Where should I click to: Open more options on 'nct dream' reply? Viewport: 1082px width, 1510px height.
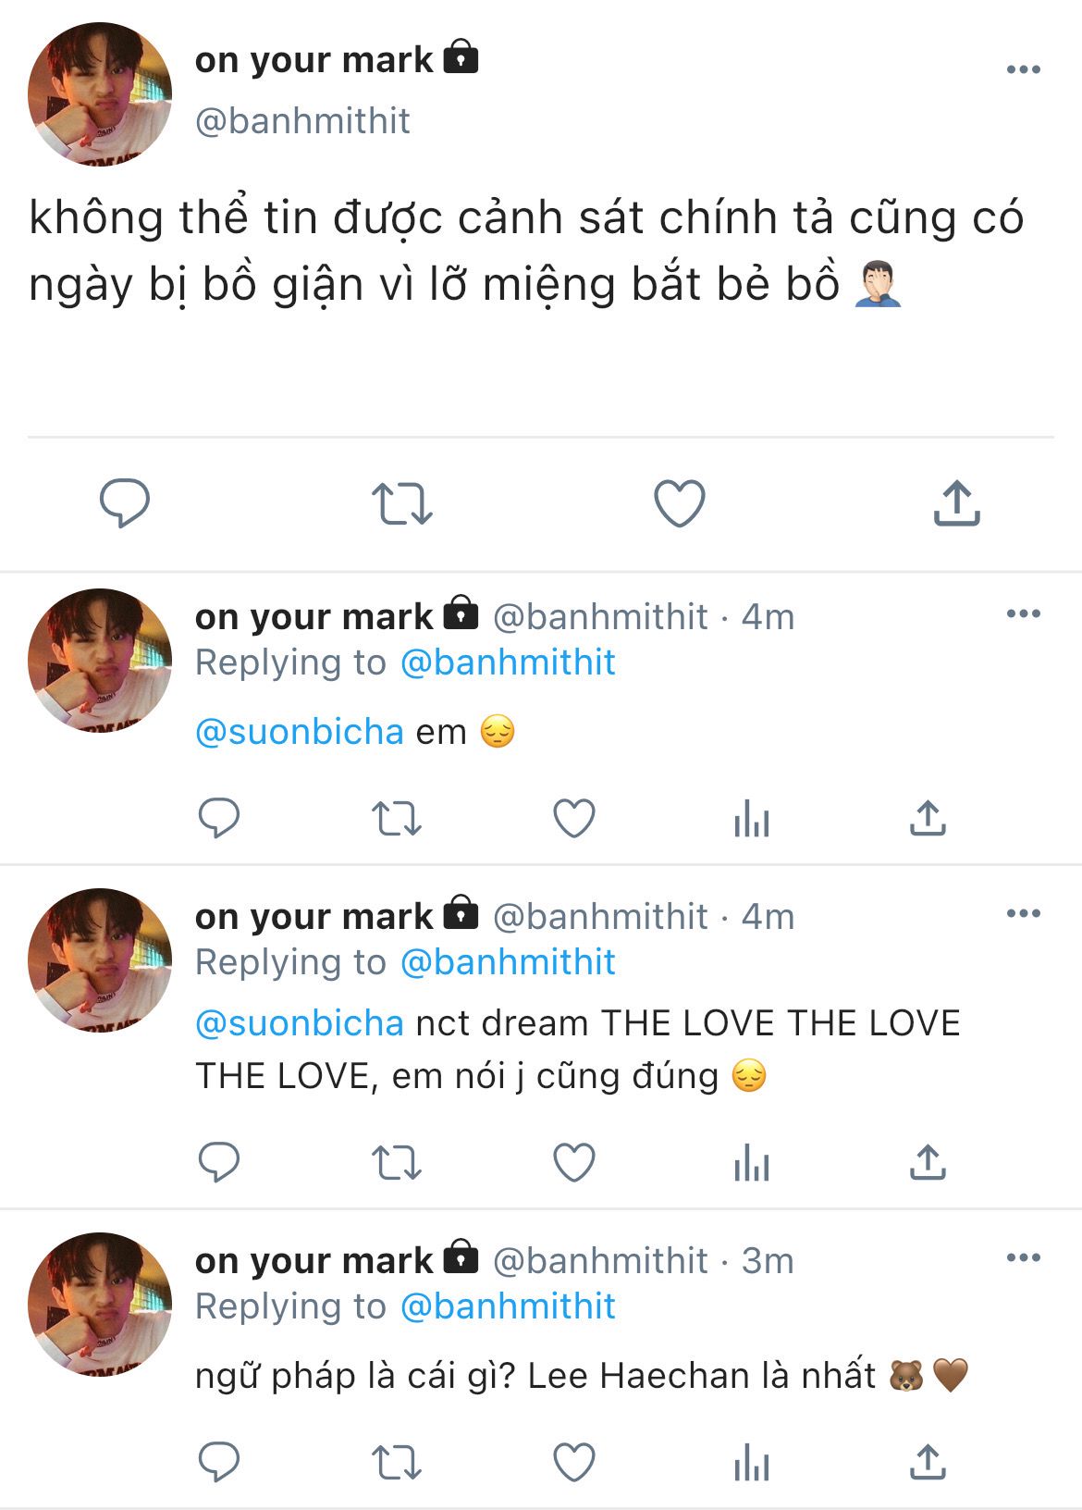tap(1023, 914)
